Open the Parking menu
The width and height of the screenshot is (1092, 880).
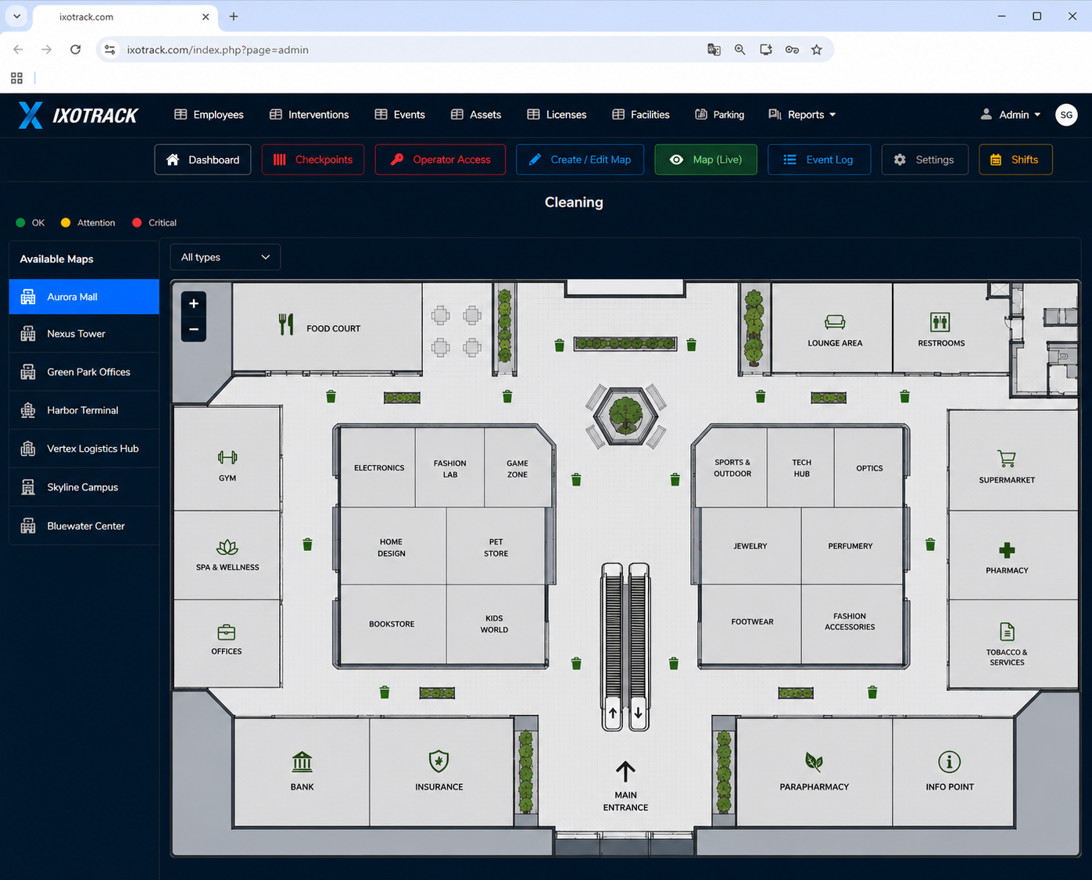click(720, 115)
